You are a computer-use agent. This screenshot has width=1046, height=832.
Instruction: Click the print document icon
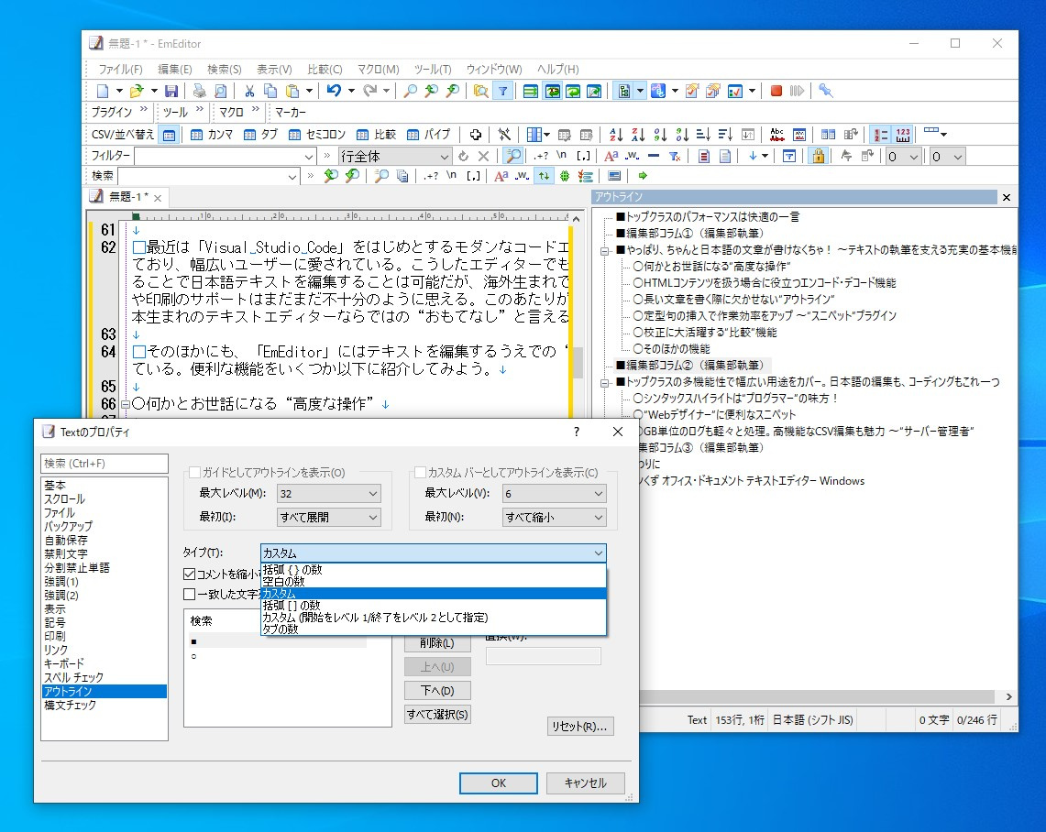pos(199,91)
